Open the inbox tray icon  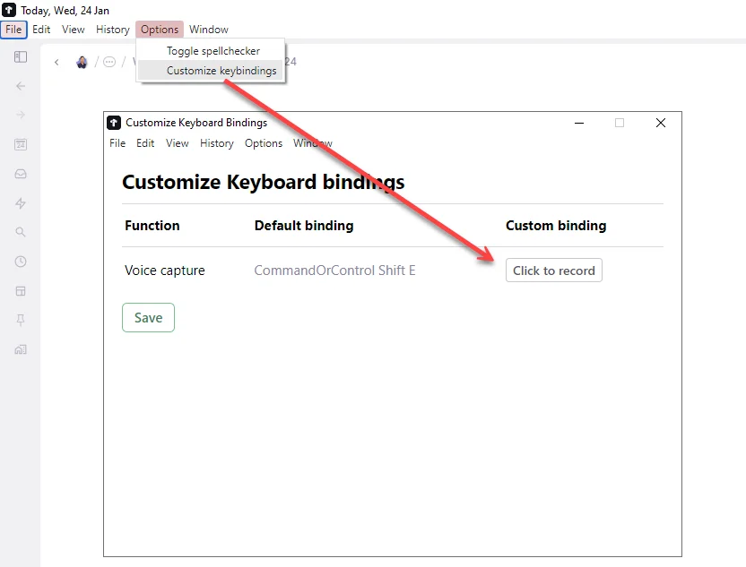[21, 174]
